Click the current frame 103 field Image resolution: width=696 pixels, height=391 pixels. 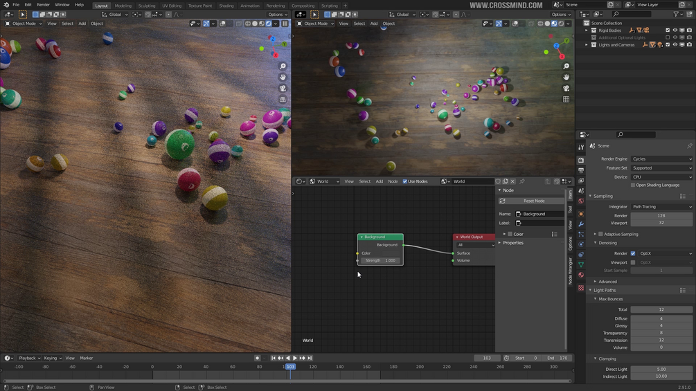(x=487, y=358)
